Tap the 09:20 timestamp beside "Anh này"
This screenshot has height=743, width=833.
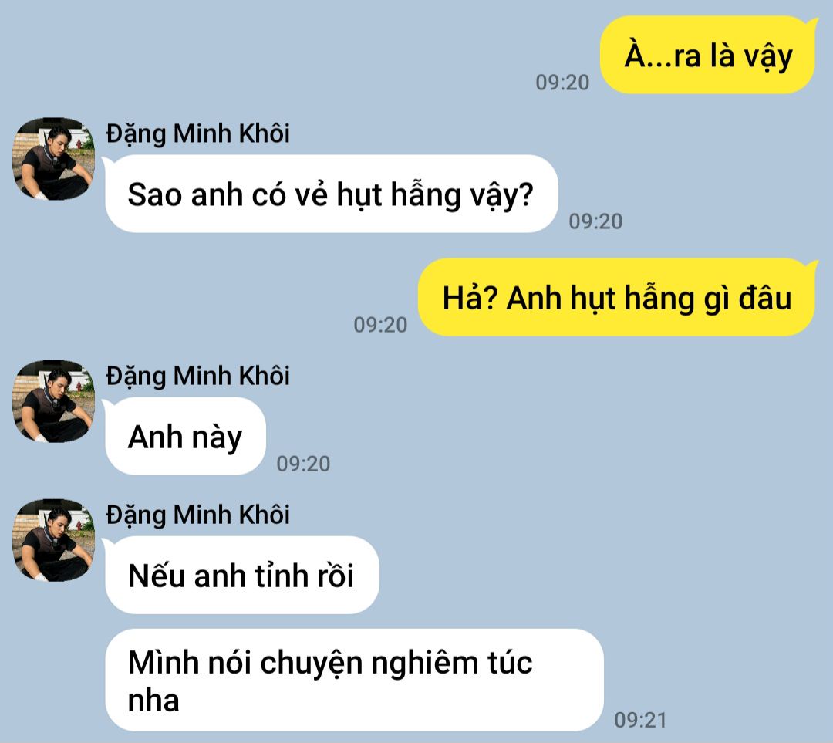click(303, 464)
